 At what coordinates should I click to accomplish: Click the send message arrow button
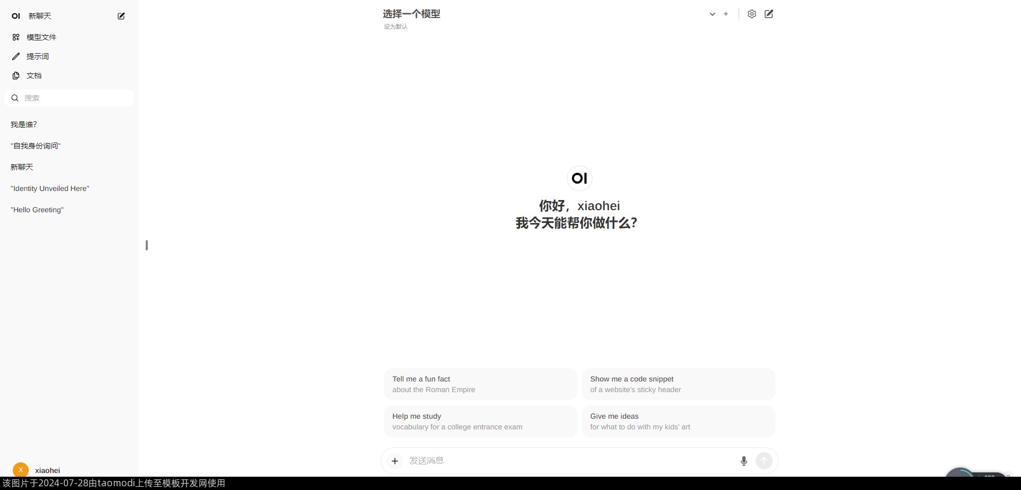tap(764, 461)
